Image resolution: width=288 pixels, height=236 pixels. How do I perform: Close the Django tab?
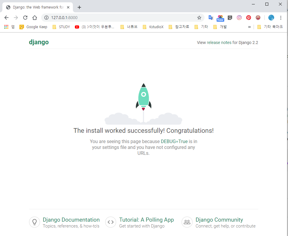click(x=68, y=7)
